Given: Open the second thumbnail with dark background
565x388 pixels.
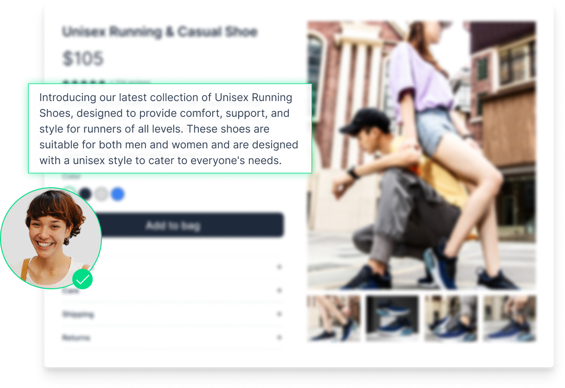Looking at the screenshot, I should (393, 318).
